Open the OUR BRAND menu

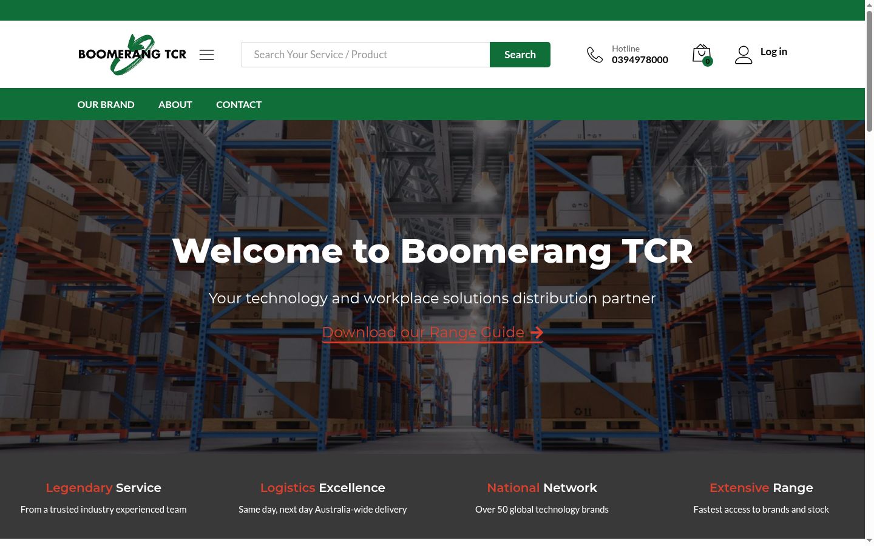[x=106, y=104]
